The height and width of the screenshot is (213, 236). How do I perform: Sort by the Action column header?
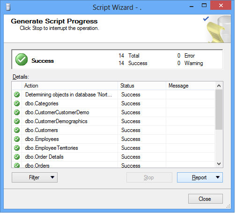[x=70, y=86]
